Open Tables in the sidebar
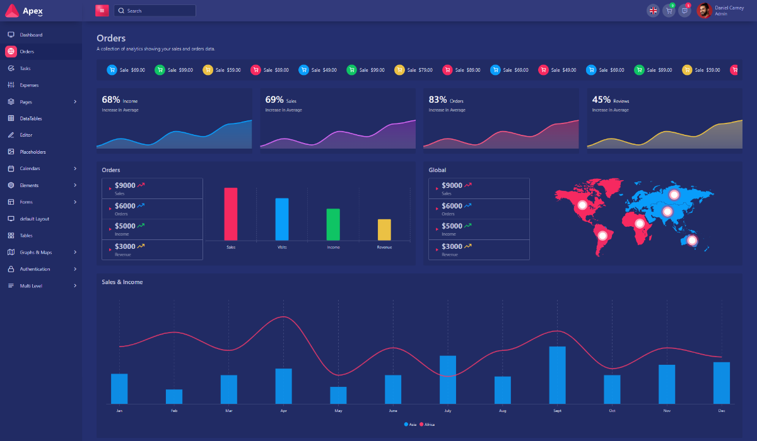 coord(41,236)
